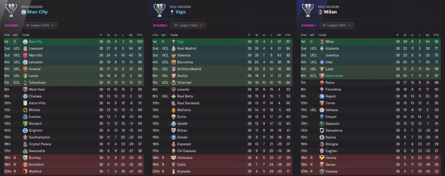Sort the English table by PTS column

[x=139, y=35]
